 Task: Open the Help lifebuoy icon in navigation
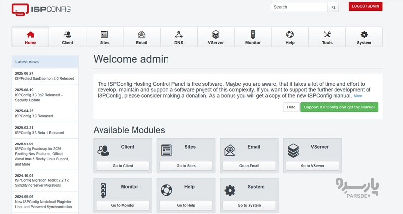coord(290,34)
